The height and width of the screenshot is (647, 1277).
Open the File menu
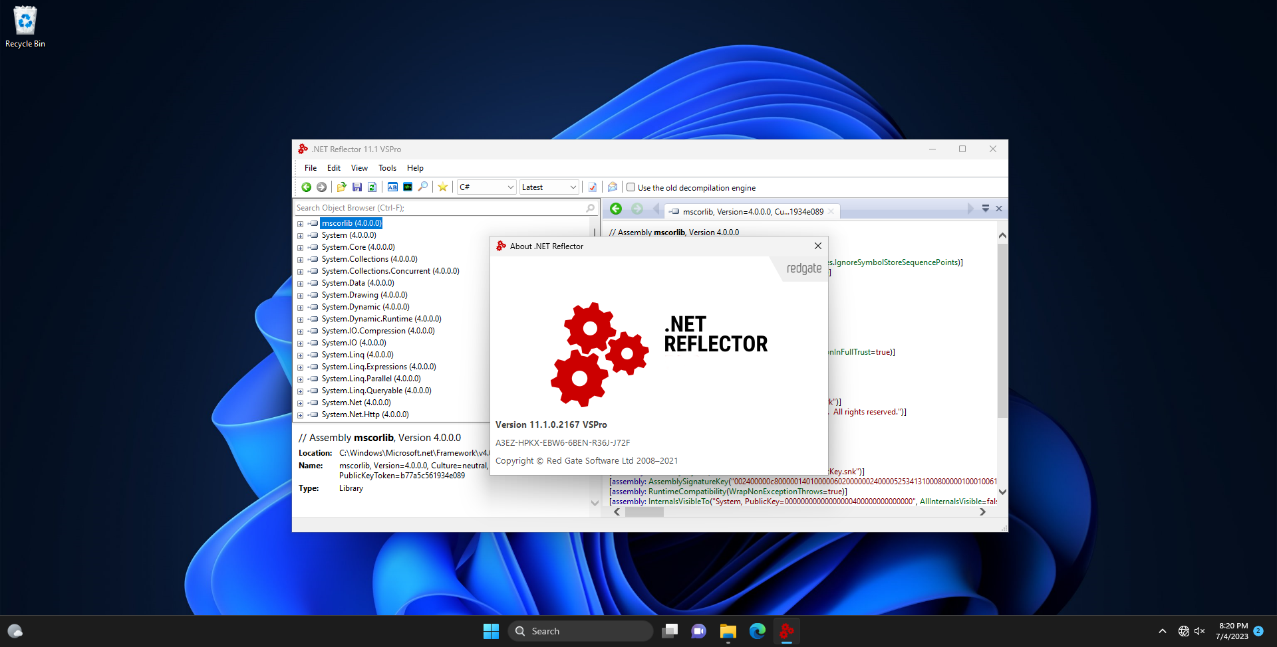pos(311,168)
